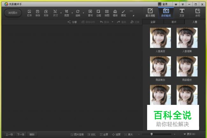Toggle the 对比 (Compare) view
The height and width of the screenshot is (138, 207).
coord(91,134)
